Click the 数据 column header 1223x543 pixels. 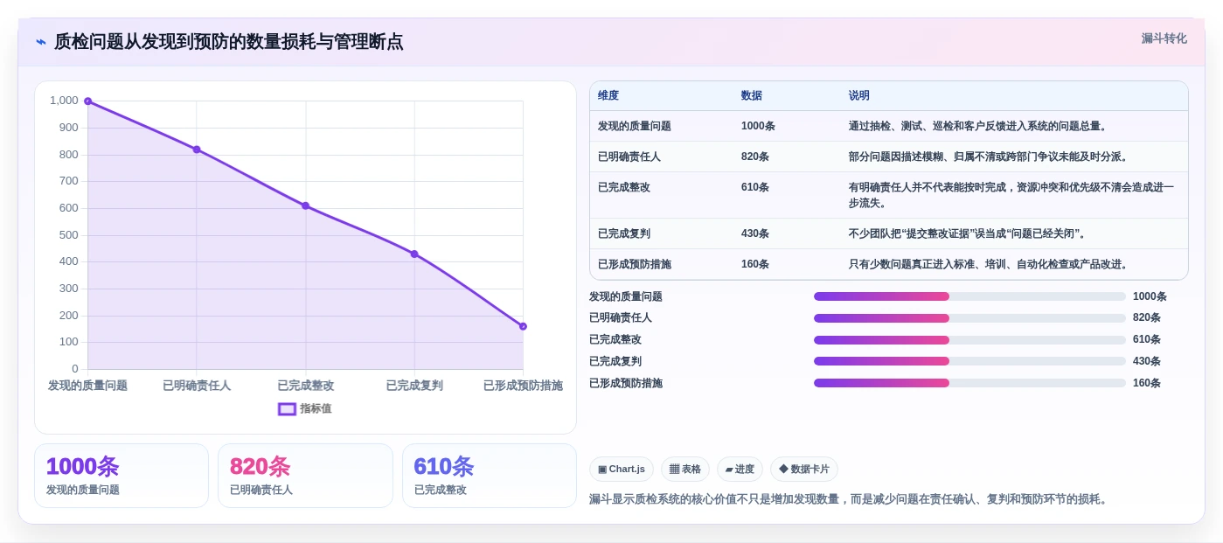coord(752,96)
